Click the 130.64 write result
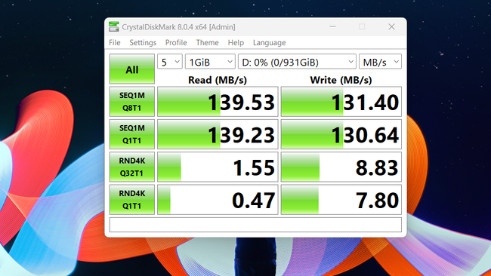This screenshot has width=491, height=276. click(341, 134)
